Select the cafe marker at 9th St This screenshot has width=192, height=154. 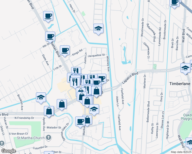50,36
